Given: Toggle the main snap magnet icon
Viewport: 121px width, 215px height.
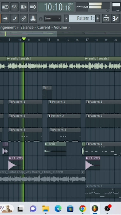Looking at the screenshot, I should coord(41,19).
